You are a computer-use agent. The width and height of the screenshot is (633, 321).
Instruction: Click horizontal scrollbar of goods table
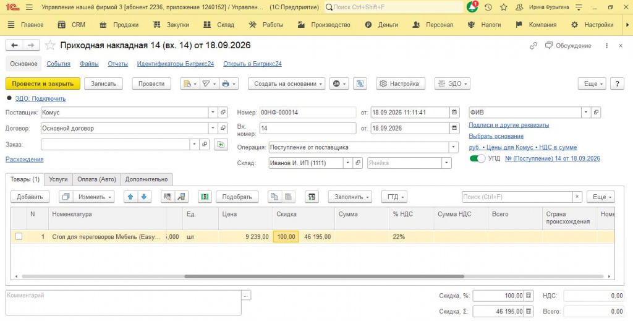pyautogui.click(x=324, y=276)
